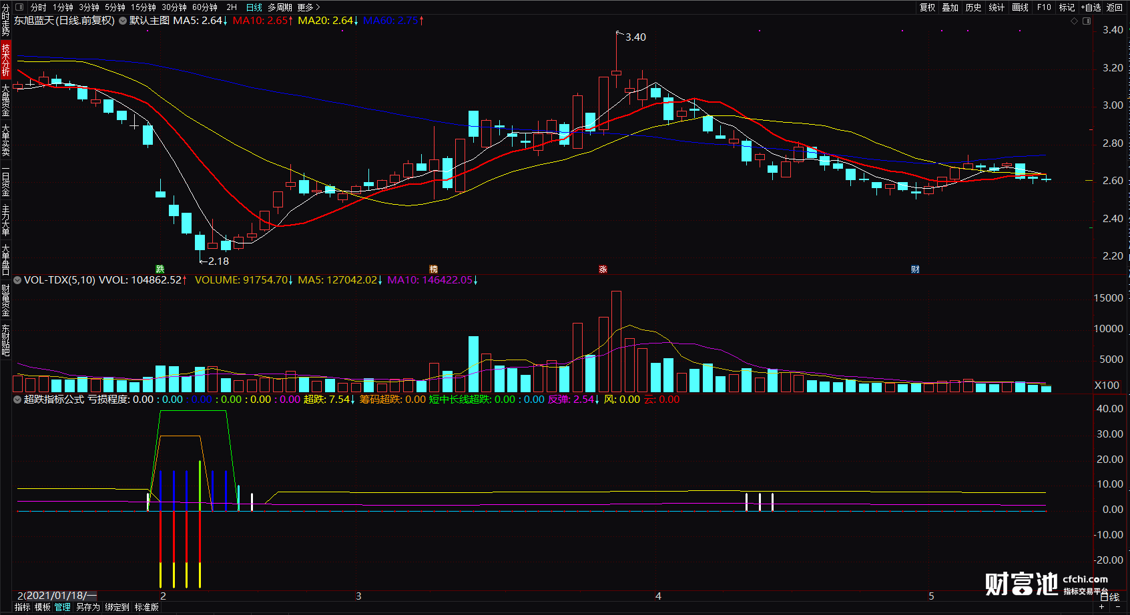
Task: Click the VOLUME: 91754.70 label
Action: (x=244, y=280)
